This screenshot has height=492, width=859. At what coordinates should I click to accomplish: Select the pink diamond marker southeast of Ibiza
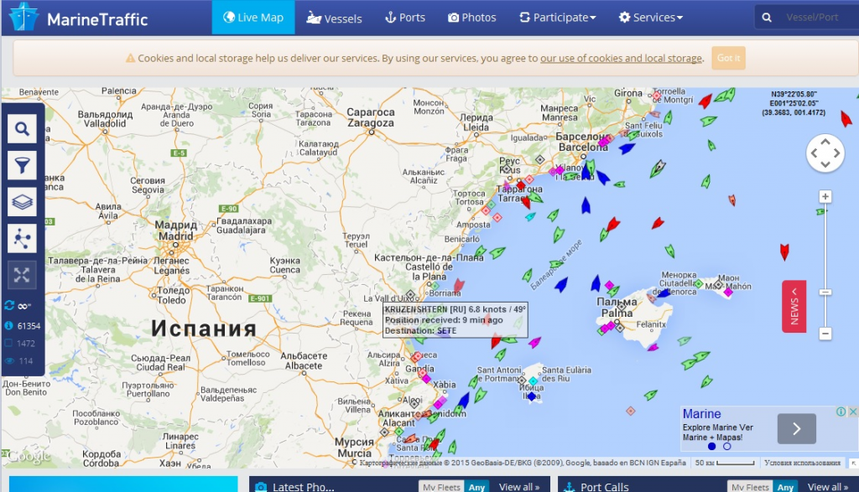pyautogui.click(x=631, y=411)
